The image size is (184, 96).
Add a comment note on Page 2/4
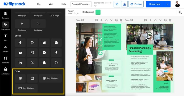pyautogui.click(x=96, y=20)
